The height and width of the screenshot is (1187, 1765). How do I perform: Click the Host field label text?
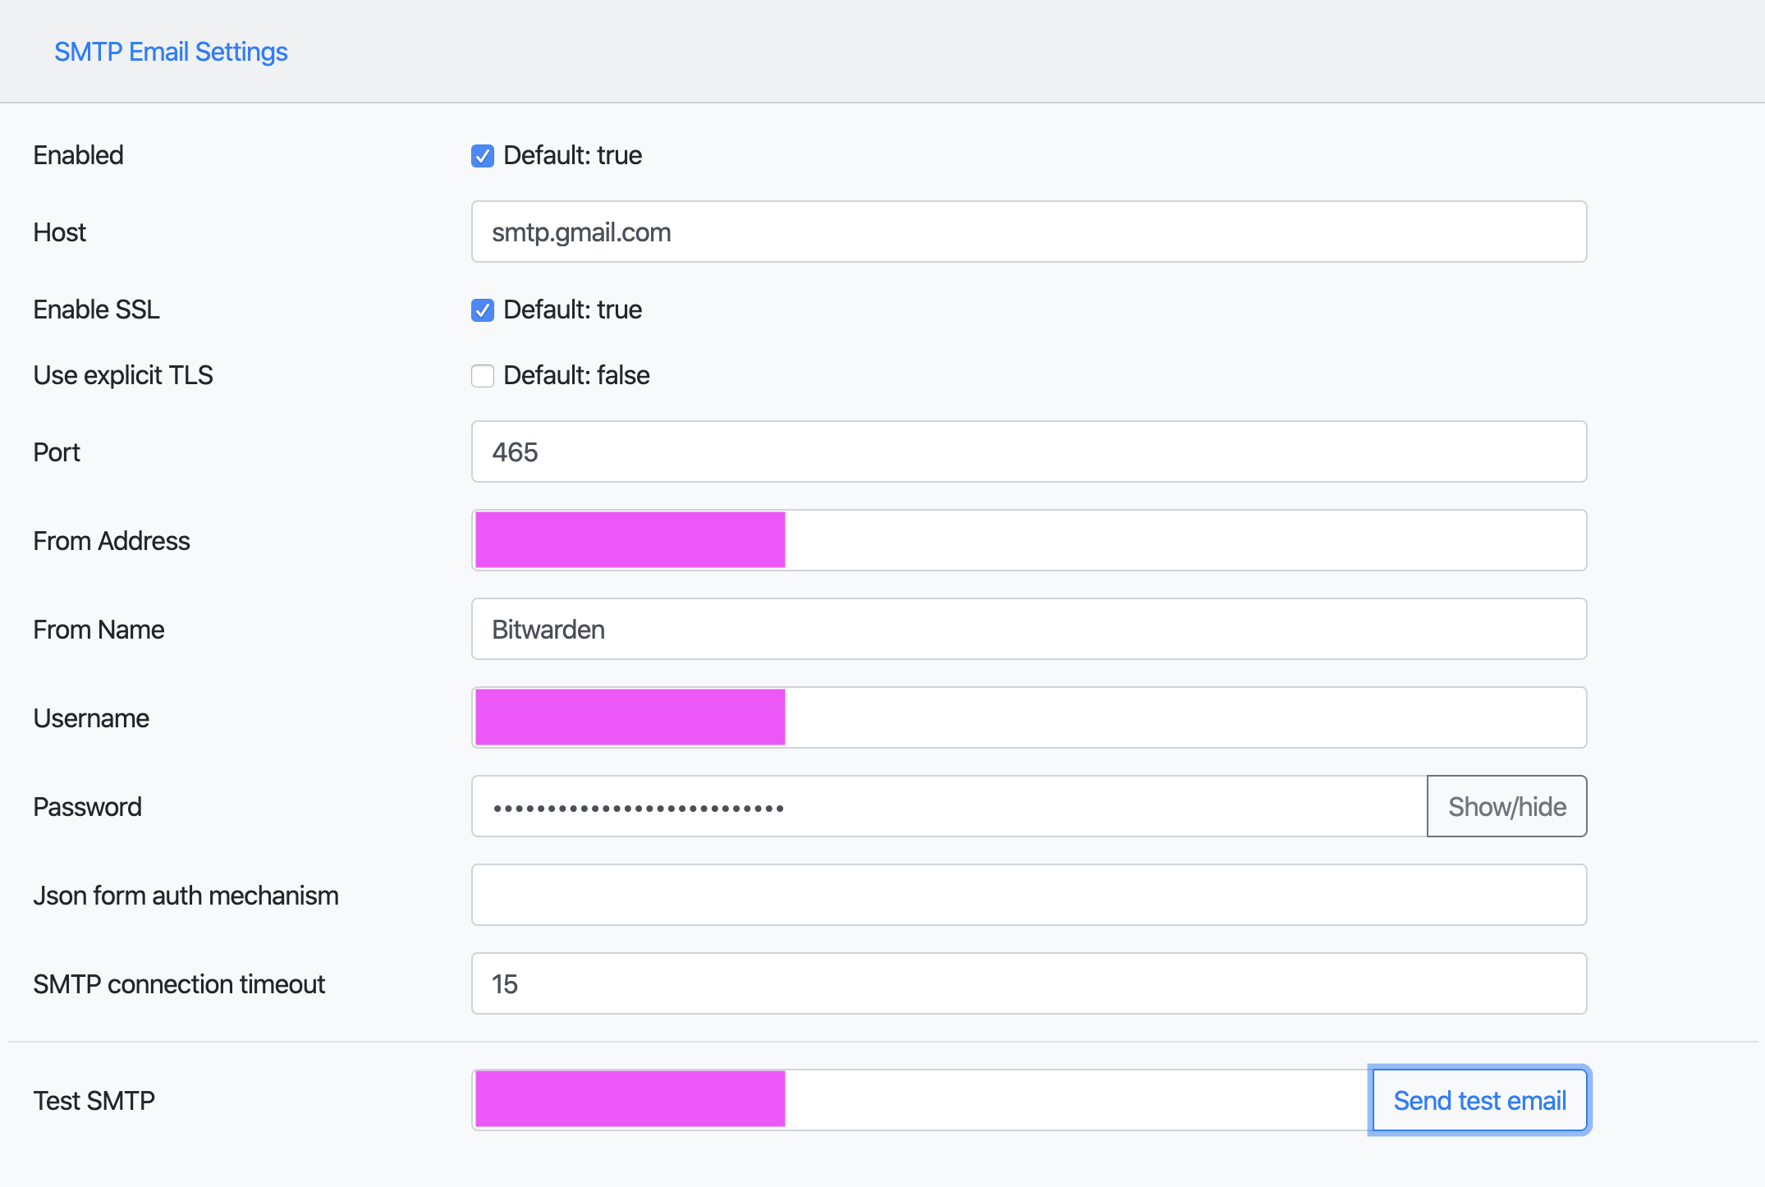pos(60,232)
